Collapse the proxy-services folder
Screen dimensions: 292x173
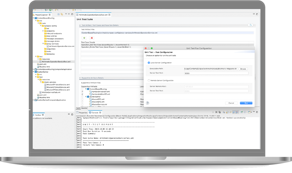coord(43,44)
